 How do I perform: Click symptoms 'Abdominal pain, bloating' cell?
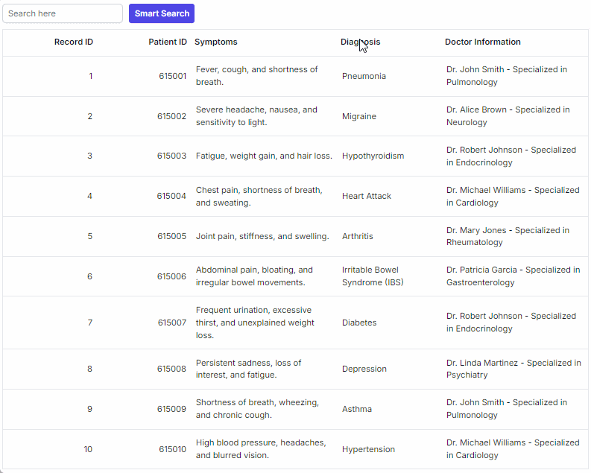click(254, 276)
